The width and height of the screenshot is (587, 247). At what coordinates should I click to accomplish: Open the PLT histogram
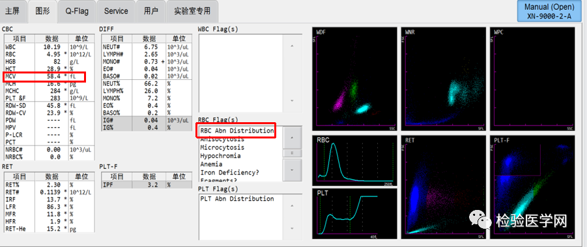354,213
